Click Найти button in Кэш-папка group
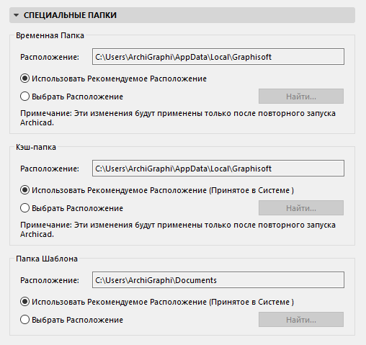The height and width of the screenshot is (345, 366). (301, 208)
